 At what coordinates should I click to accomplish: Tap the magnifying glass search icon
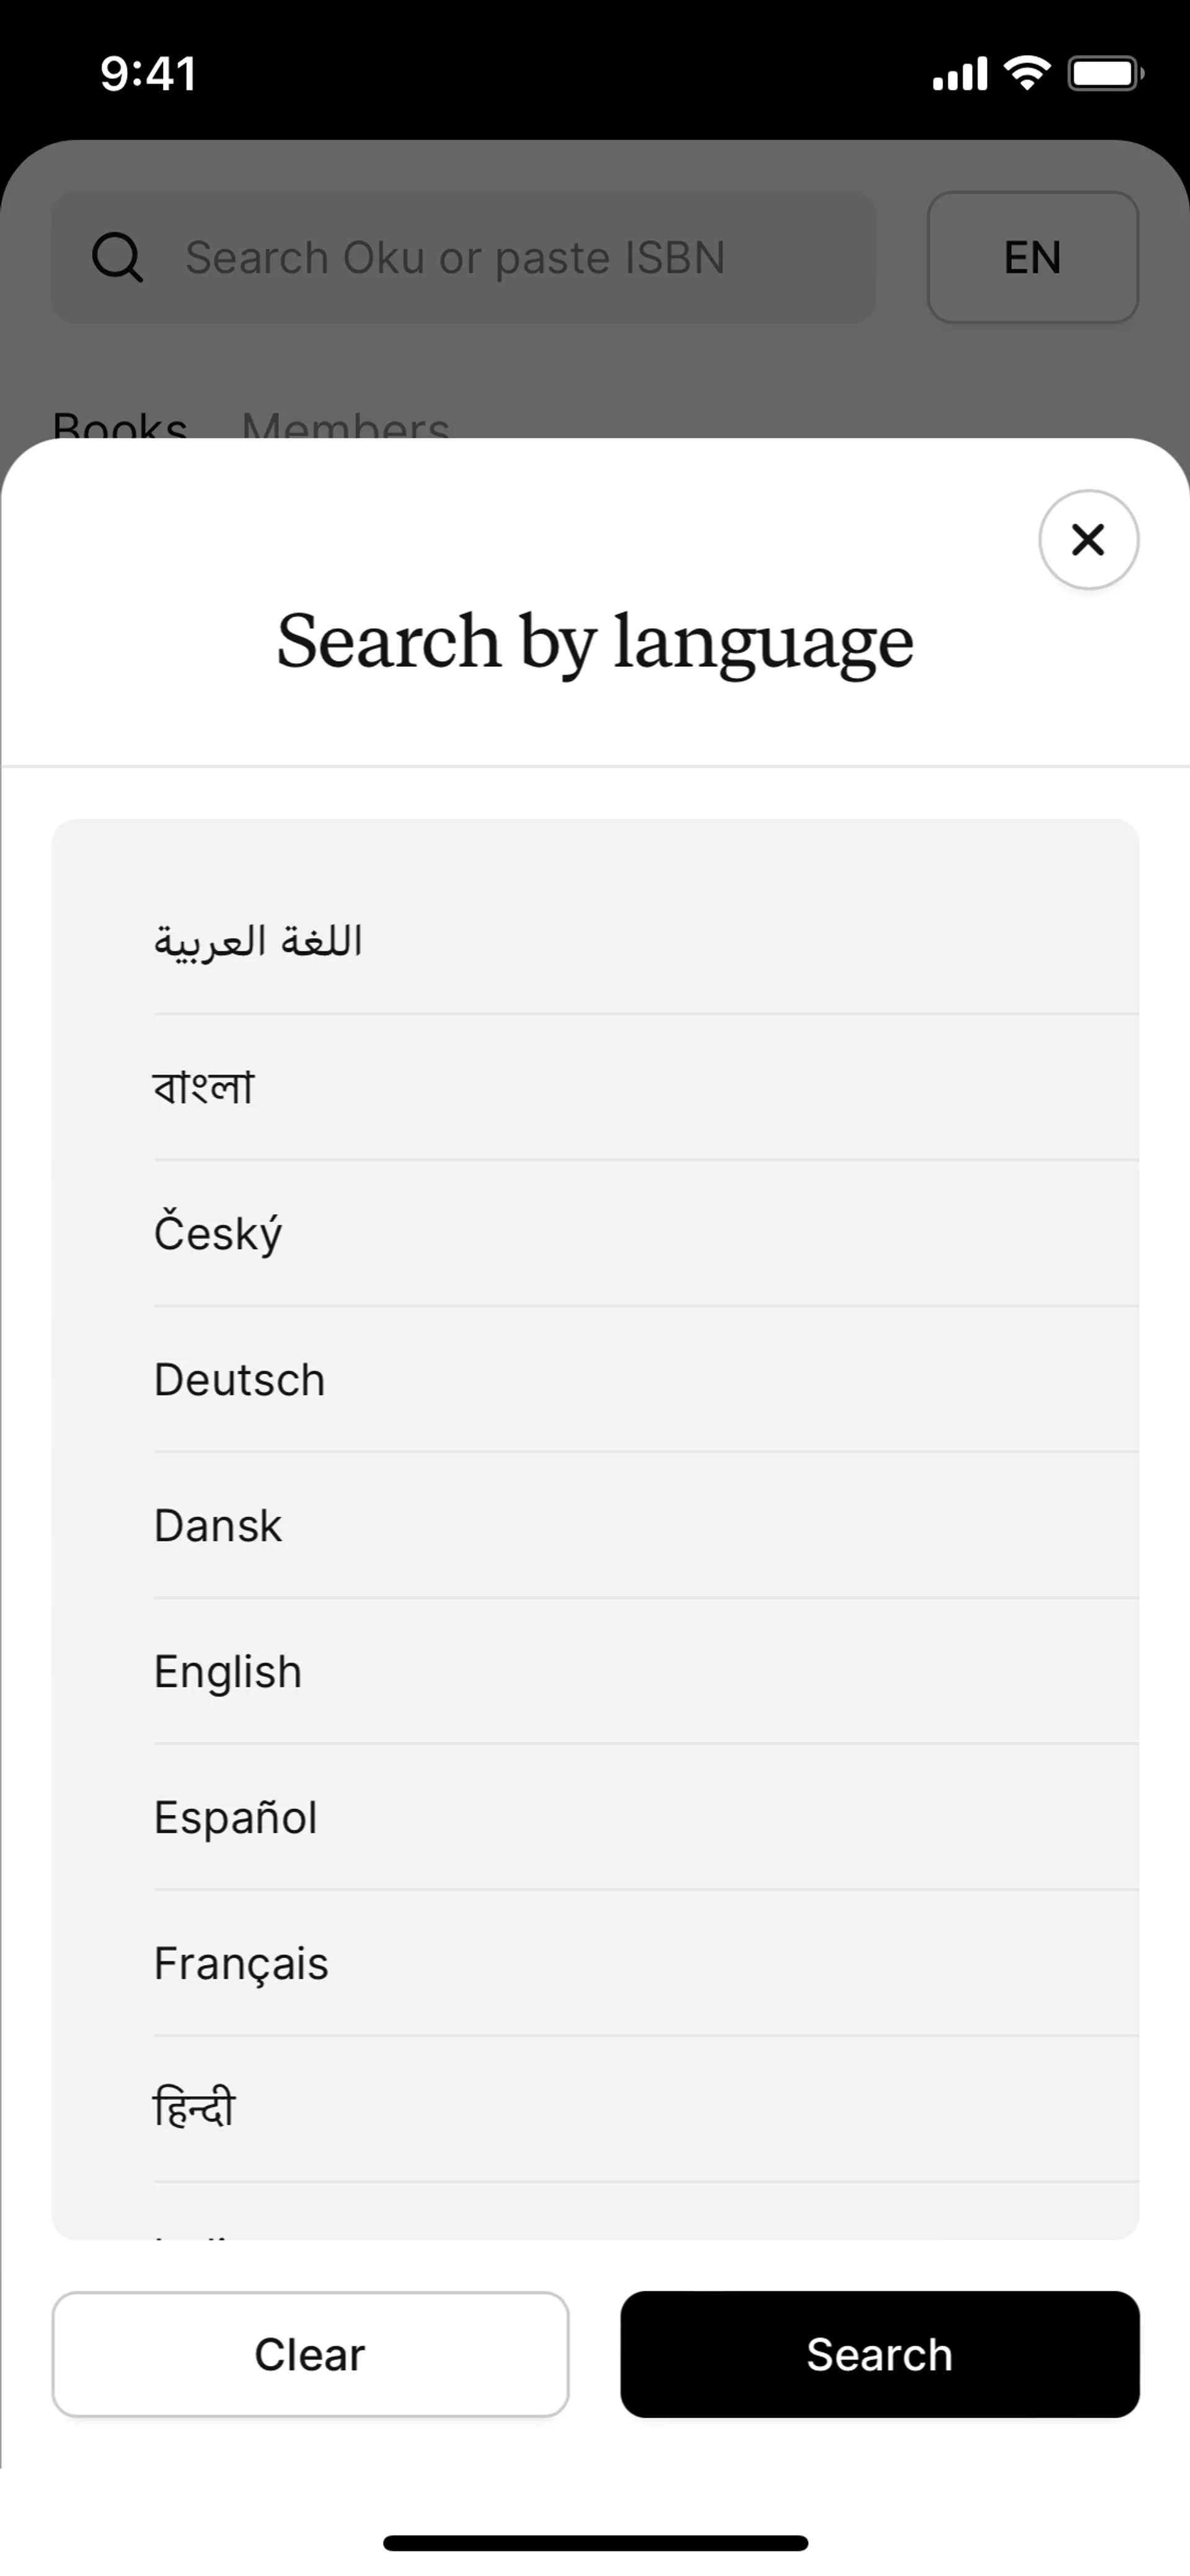117,258
